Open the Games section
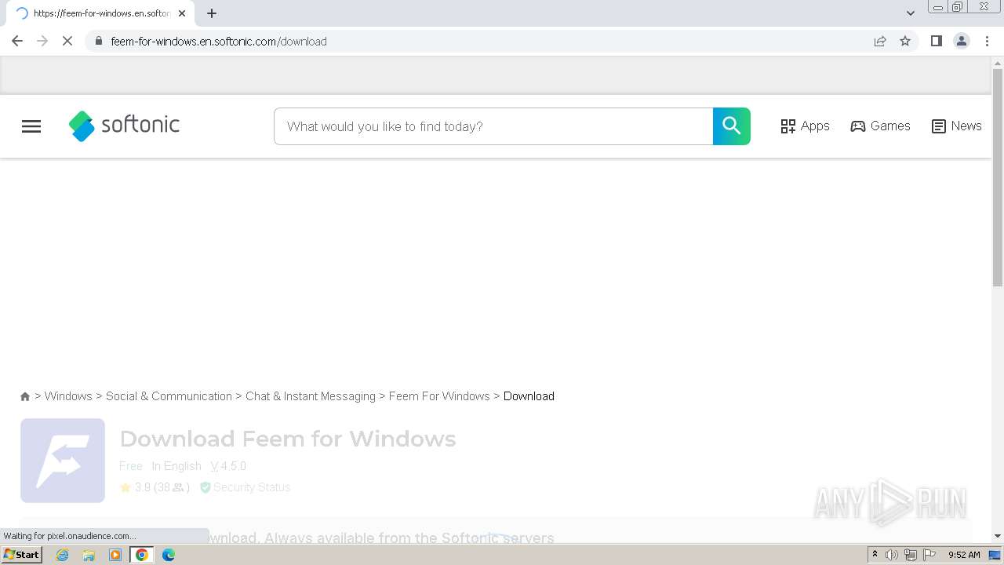This screenshot has width=1004, height=565. click(880, 126)
